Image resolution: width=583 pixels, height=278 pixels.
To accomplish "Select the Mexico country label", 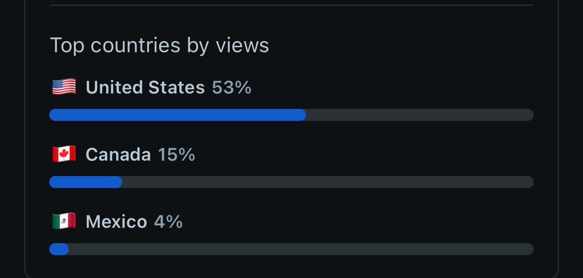I will coord(117,222).
